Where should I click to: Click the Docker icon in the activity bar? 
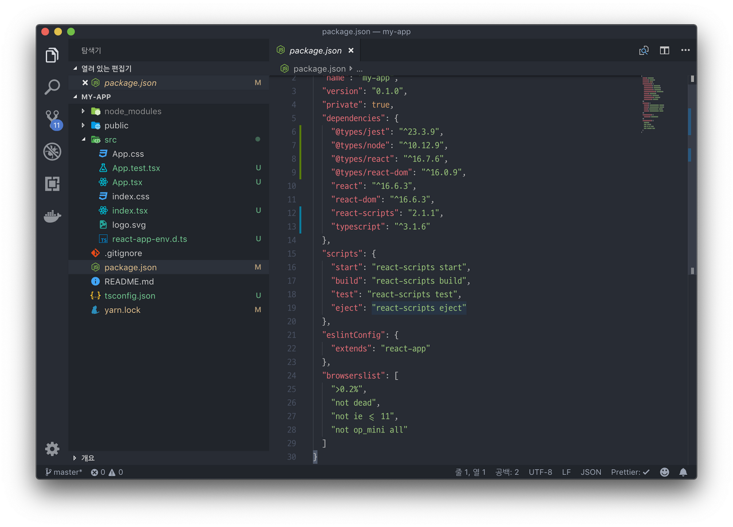(x=52, y=216)
